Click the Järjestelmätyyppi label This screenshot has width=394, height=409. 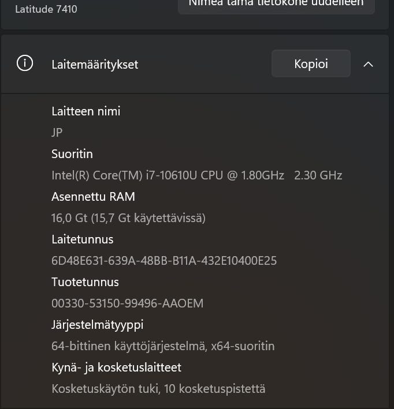(97, 325)
